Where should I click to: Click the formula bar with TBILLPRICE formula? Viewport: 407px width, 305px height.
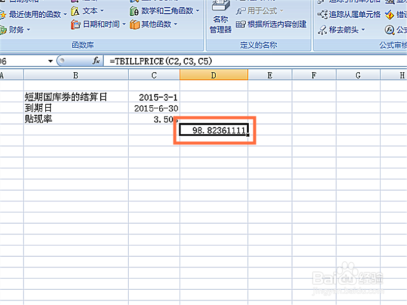pos(254,61)
